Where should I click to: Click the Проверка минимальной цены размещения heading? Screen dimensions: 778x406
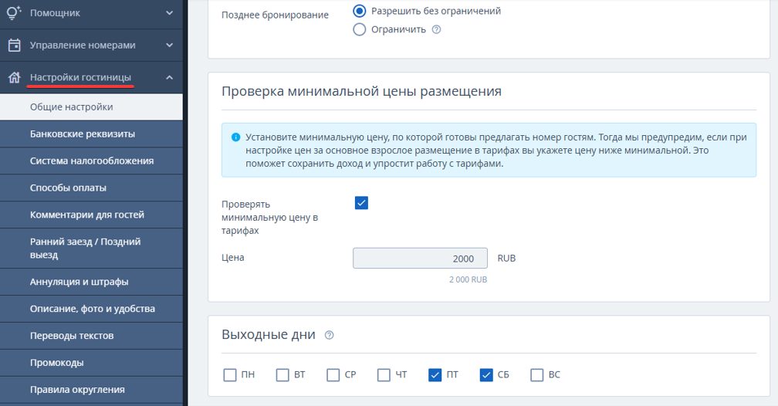point(361,91)
